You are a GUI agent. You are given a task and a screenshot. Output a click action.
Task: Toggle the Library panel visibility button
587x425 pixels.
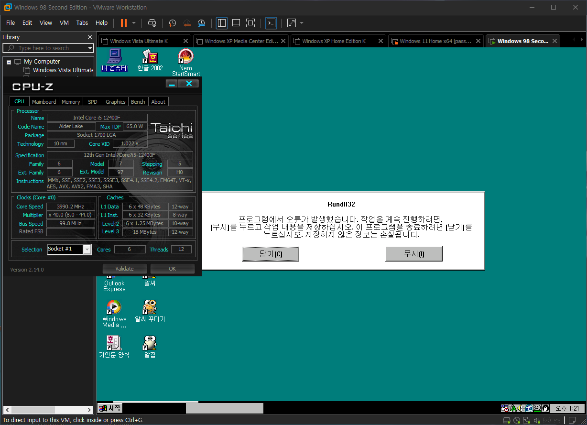222,23
